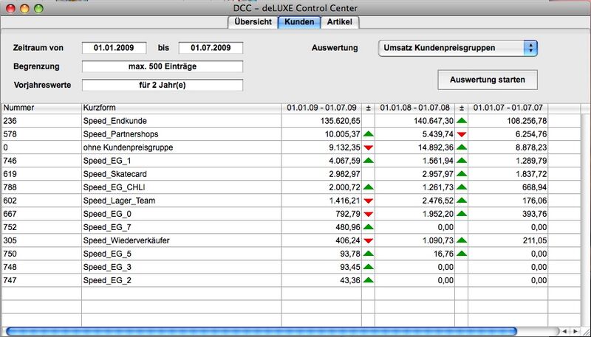591x337 pixels.
Task: Click green up arrow beside Speed_EG_2 43,36
Action: (x=368, y=280)
